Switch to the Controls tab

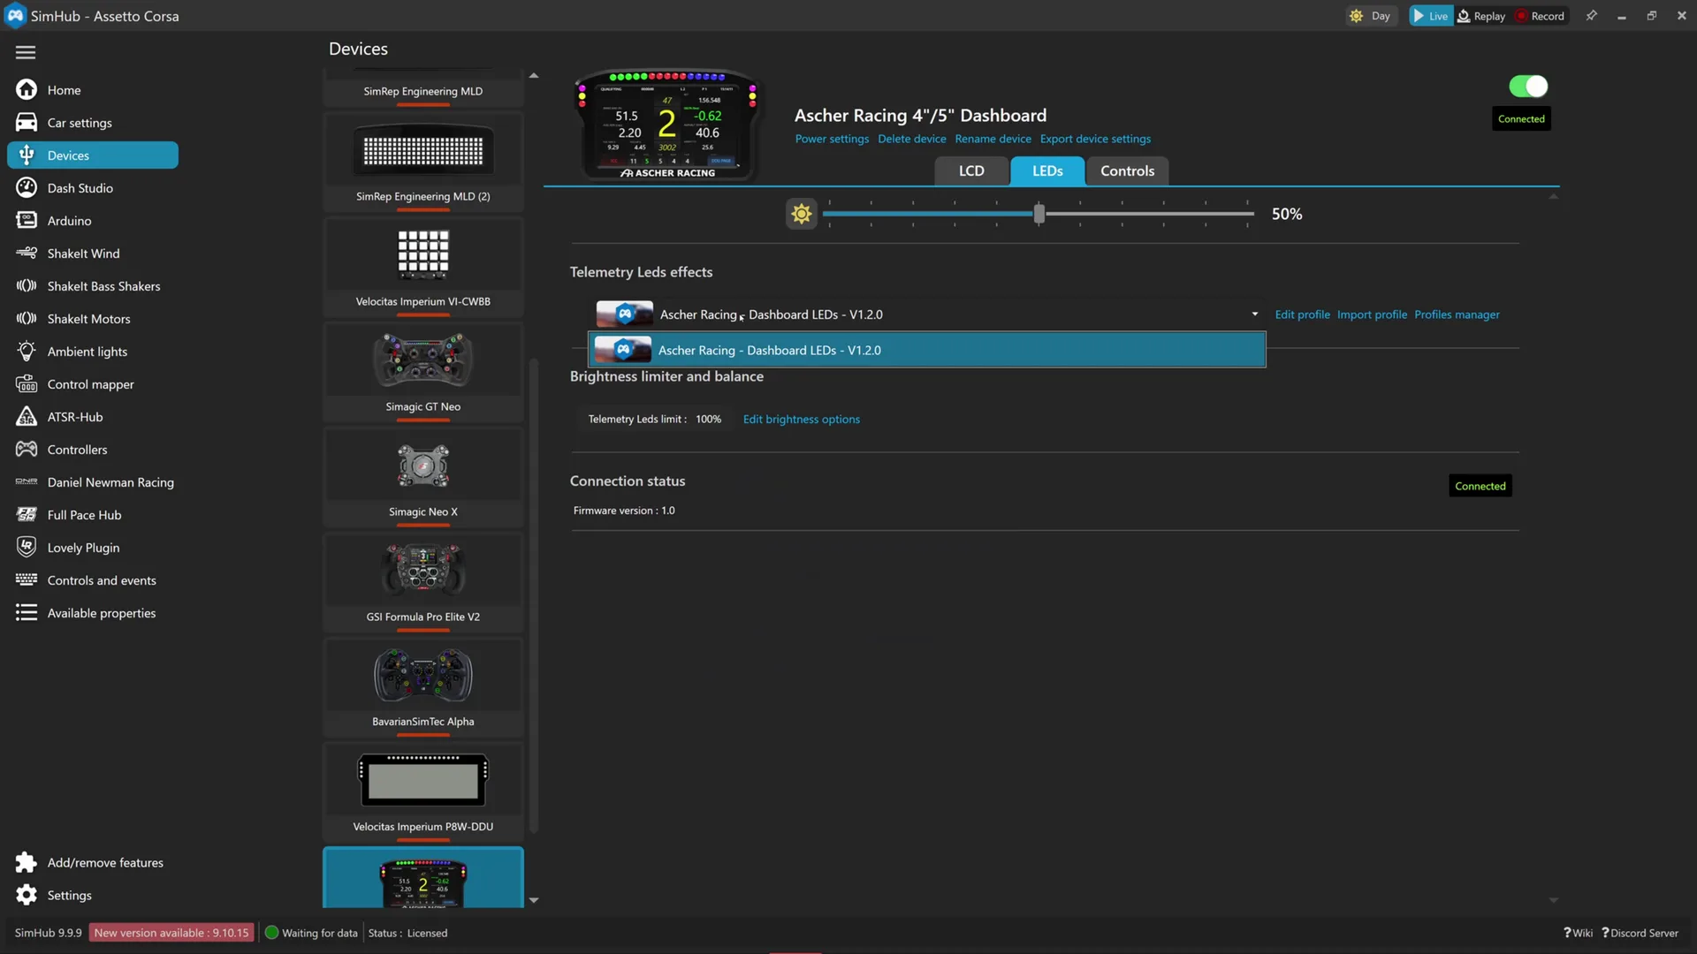click(x=1127, y=171)
